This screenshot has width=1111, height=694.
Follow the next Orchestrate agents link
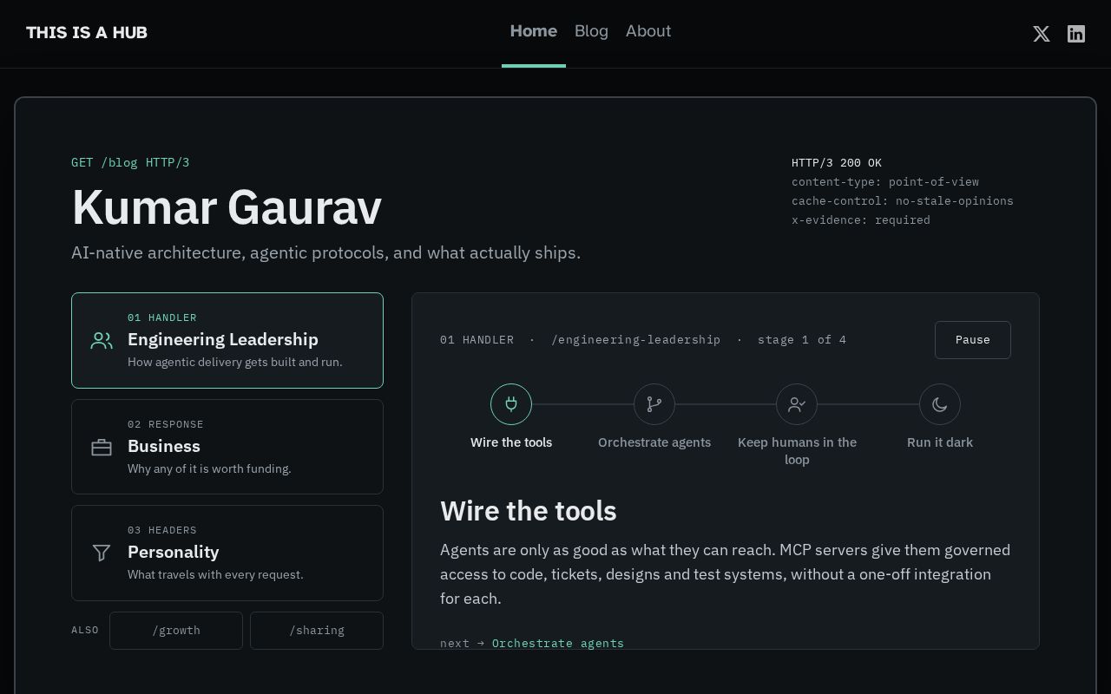558,643
